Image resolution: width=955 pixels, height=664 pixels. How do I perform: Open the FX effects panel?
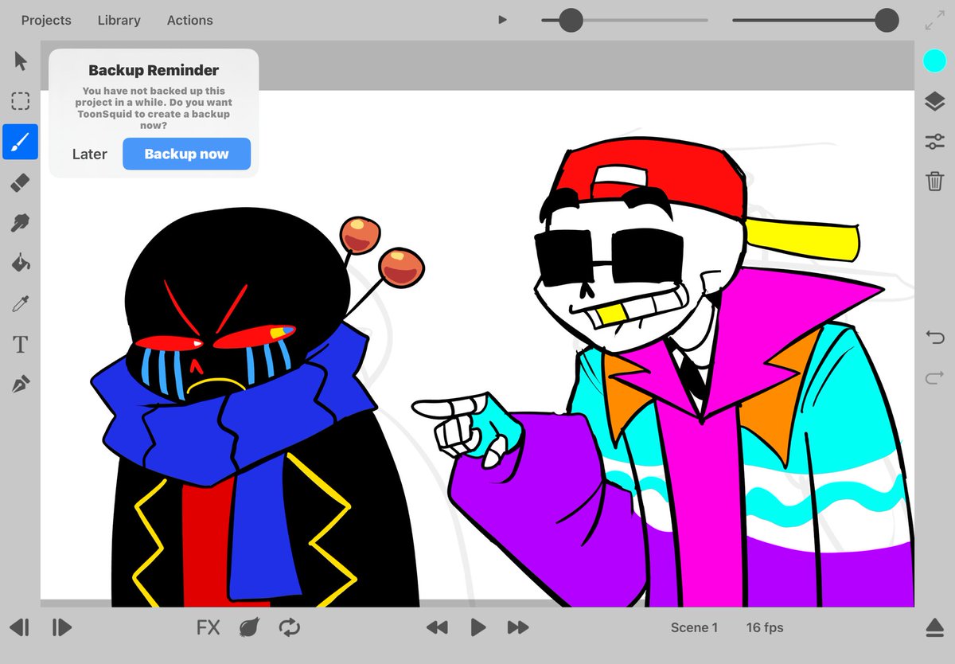coord(208,628)
